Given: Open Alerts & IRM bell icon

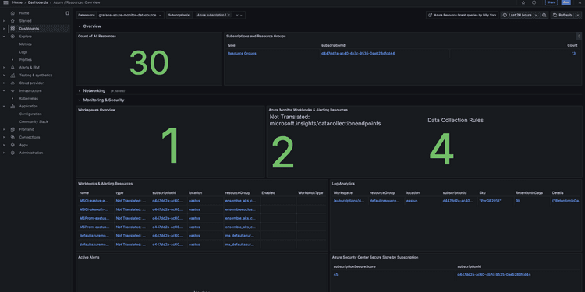Looking at the screenshot, I should 12,68.
